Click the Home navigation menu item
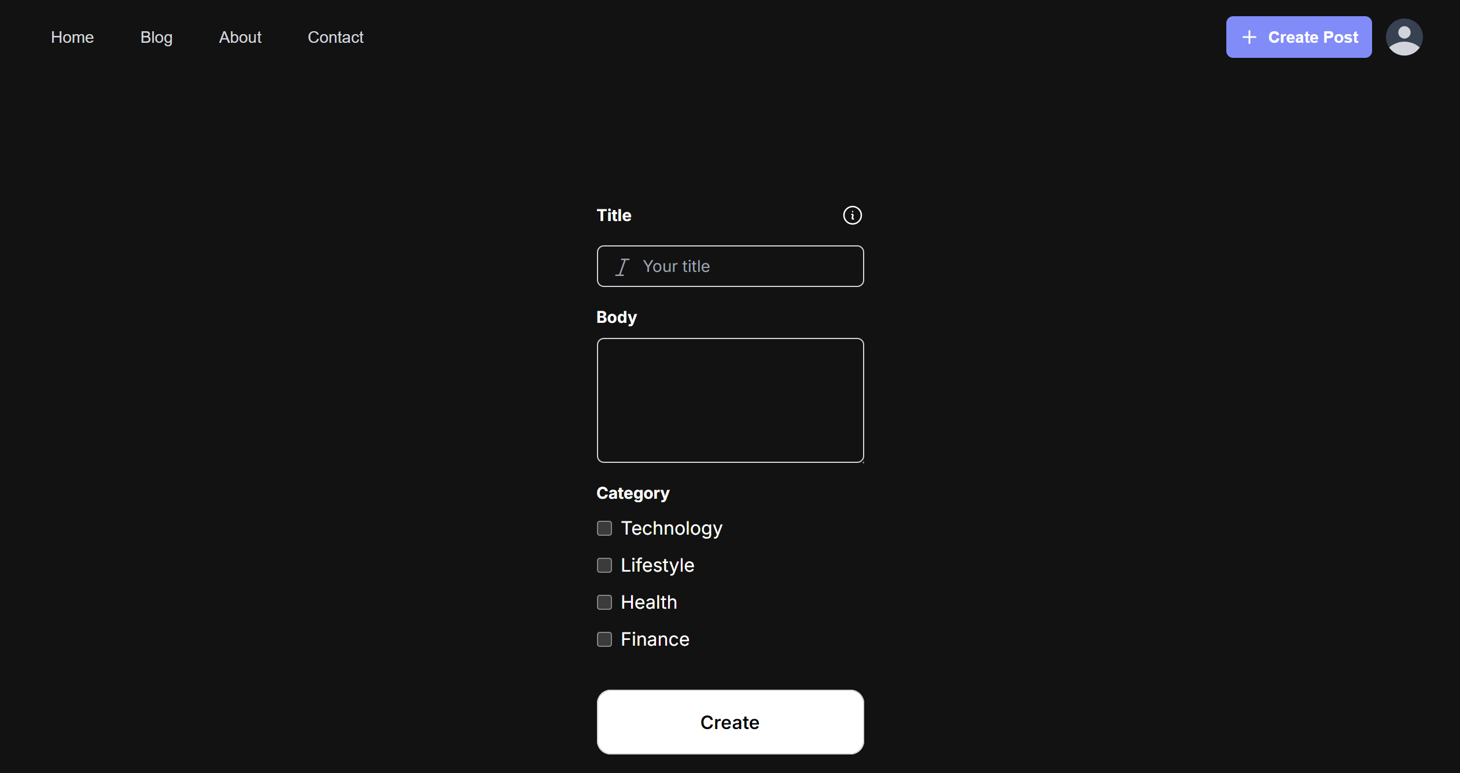 72,36
